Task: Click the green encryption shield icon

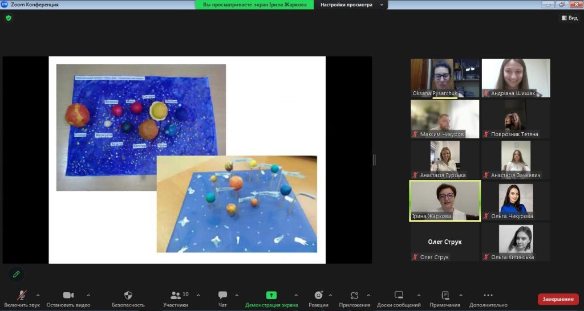Action: (8, 18)
